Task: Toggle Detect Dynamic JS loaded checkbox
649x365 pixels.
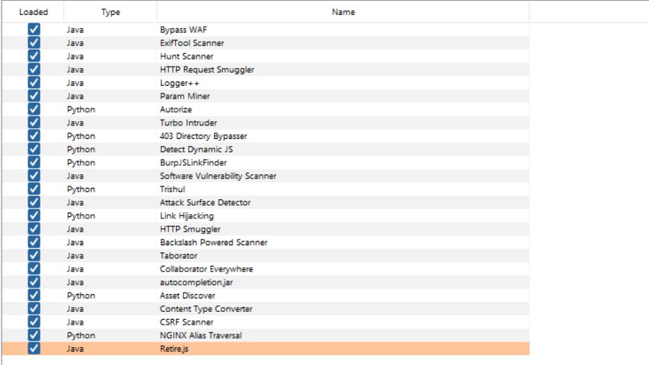Action: click(34, 149)
